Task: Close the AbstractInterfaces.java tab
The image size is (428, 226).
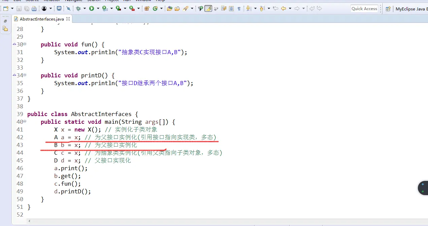Action: [68, 19]
